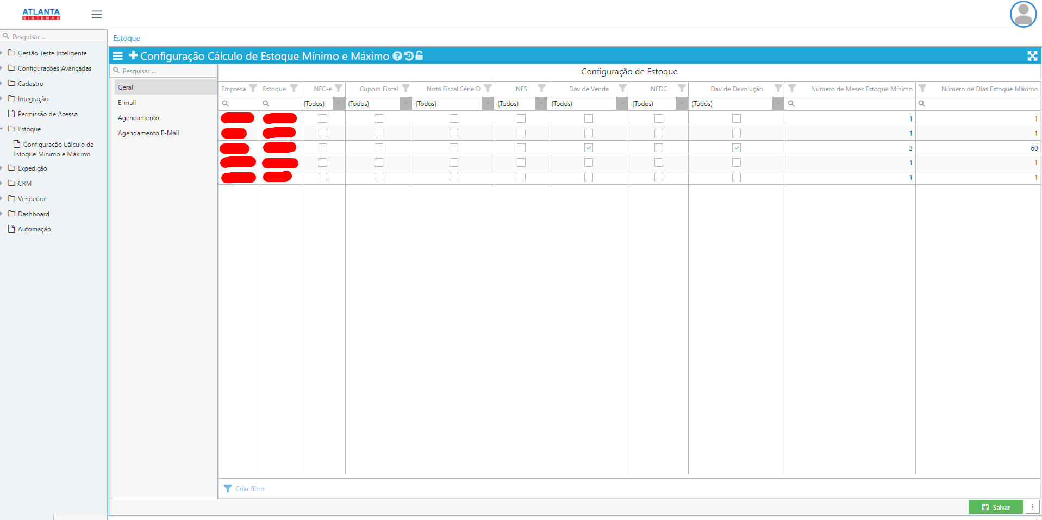
Task: Open the NFC-e (Todos) filter dropdown
Action: point(339,104)
